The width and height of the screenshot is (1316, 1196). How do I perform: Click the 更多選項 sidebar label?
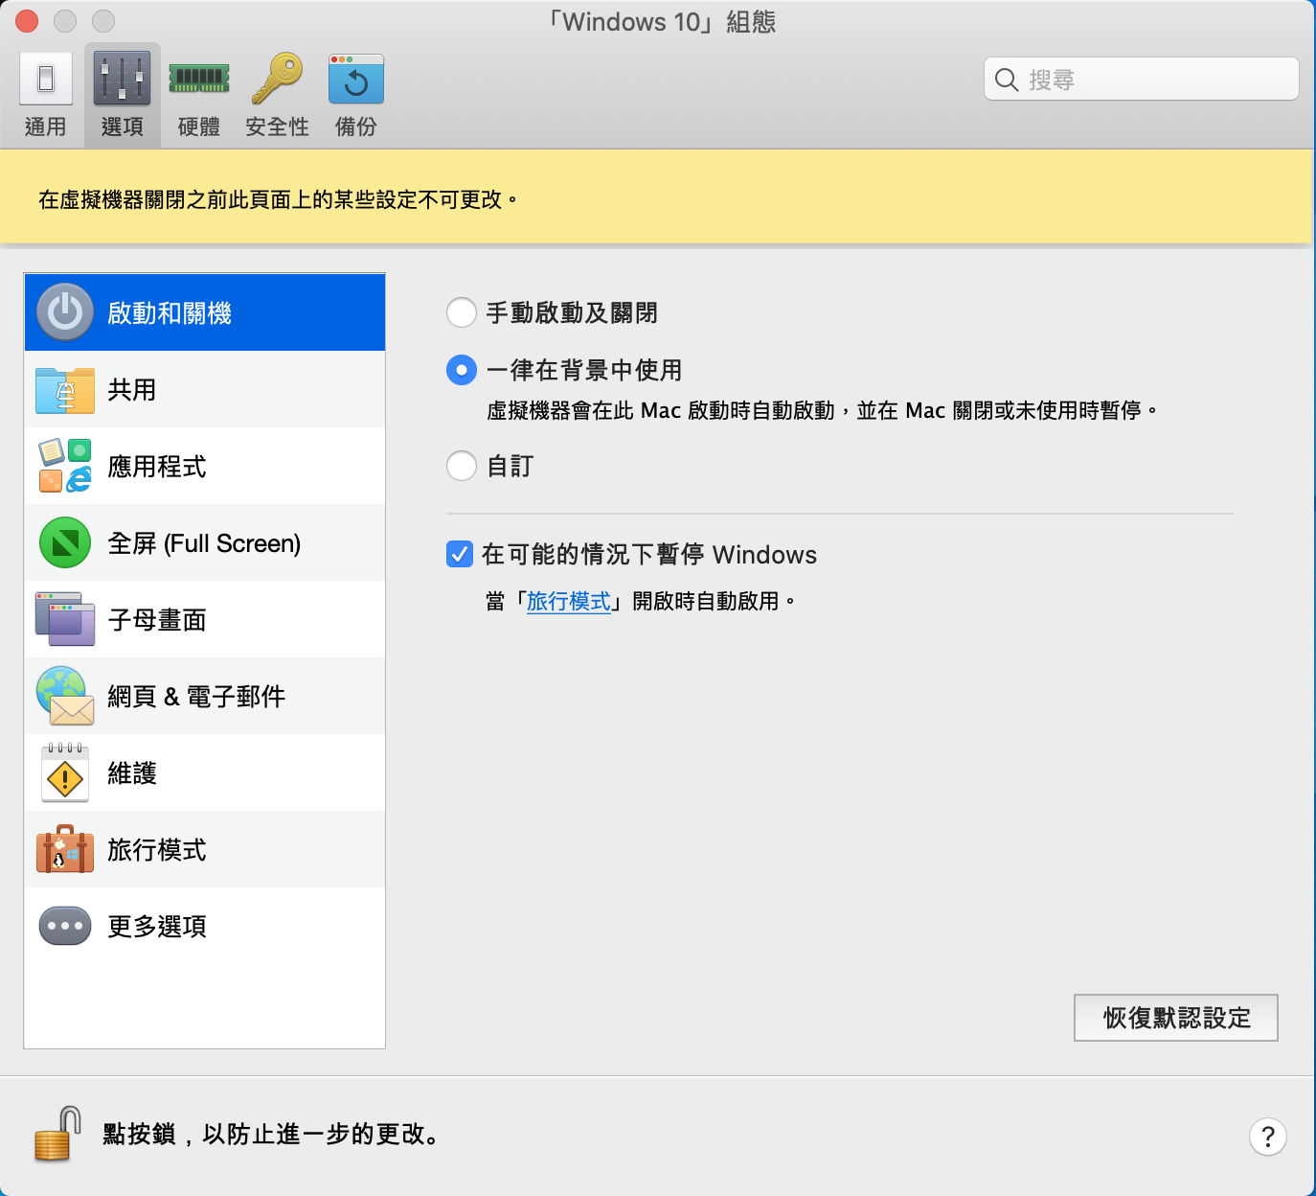(157, 927)
